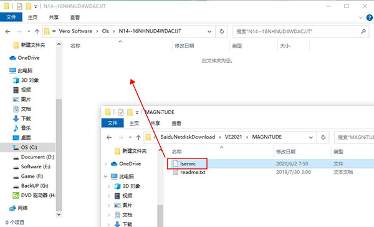Select the readme.txt file
Viewport: 374px width, 227px height.
[193, 172]
